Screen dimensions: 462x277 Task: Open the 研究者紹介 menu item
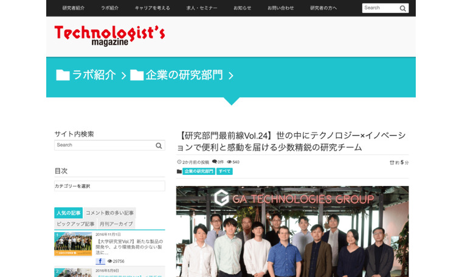tap(74, 8)
